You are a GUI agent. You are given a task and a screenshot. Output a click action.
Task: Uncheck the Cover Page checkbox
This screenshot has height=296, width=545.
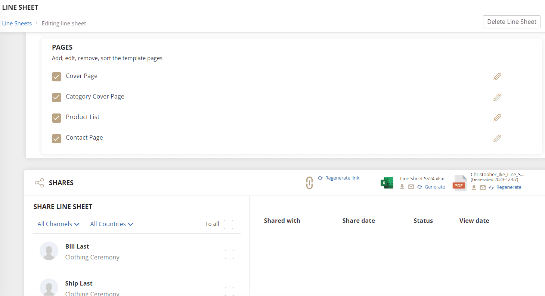56,77
